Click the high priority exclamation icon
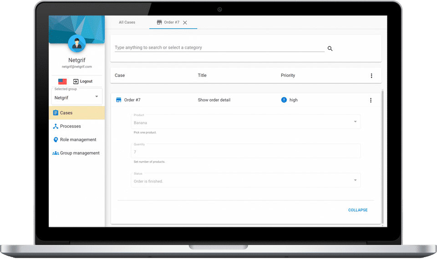 pyautogui.click(x=284, y=100)
